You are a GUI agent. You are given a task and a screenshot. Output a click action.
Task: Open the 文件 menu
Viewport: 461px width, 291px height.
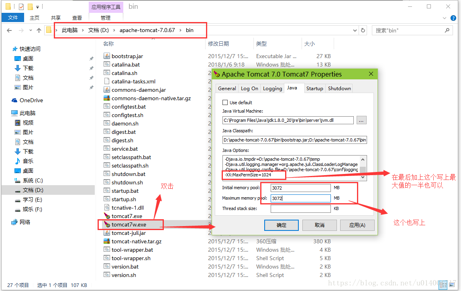coord(12,18)
